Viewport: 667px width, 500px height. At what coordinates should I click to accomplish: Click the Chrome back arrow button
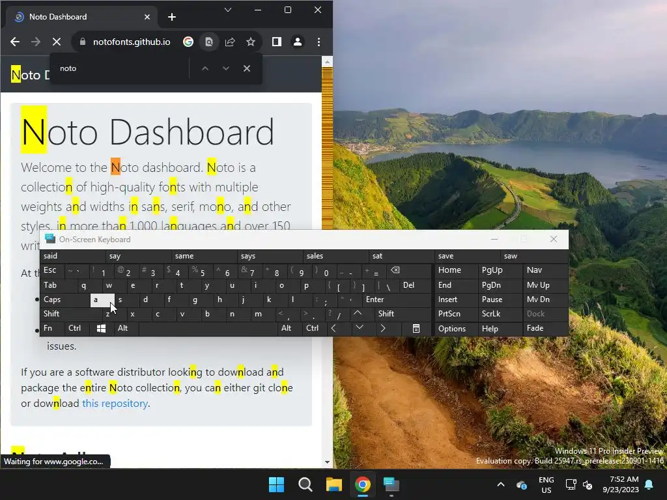tap(15, 42)
